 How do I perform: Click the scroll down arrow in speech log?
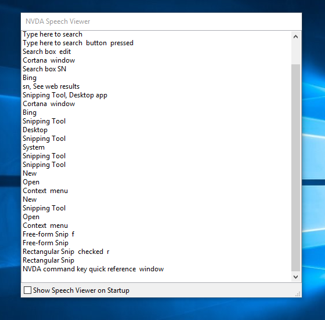pyautogui.click(x=295, y=277)
